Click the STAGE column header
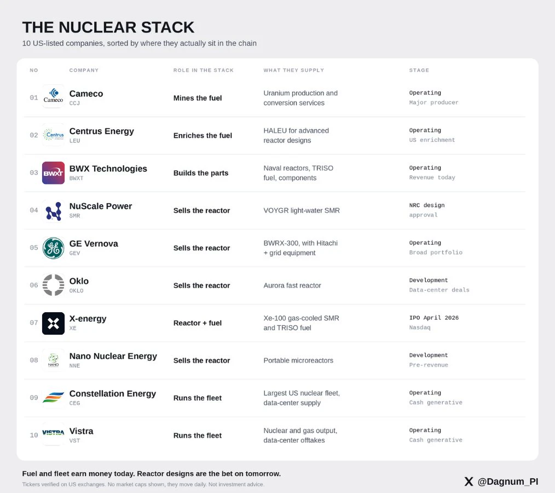The width and height of the screenshot is (555, 493). [419, 71]
